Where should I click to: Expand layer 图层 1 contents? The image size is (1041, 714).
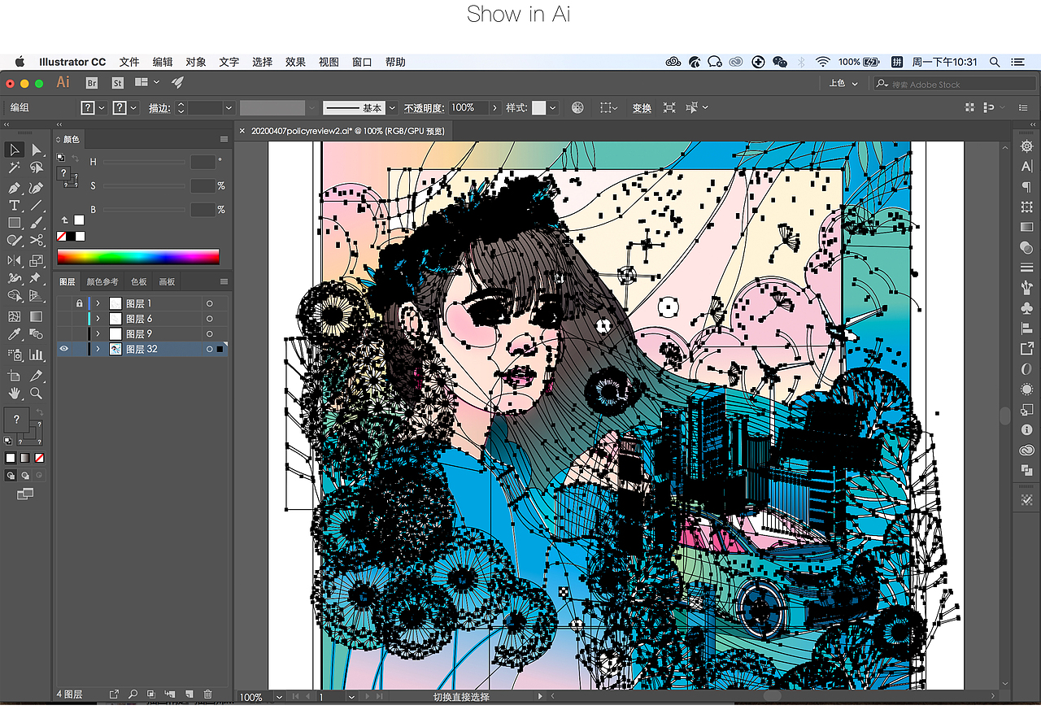[x=98, y=303]
